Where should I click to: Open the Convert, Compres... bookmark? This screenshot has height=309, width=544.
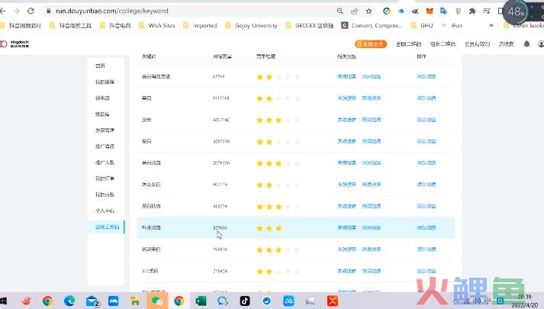pos(372,25)
